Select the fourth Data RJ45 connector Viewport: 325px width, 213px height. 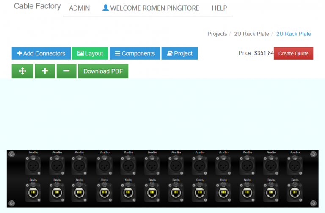point(105,192)
